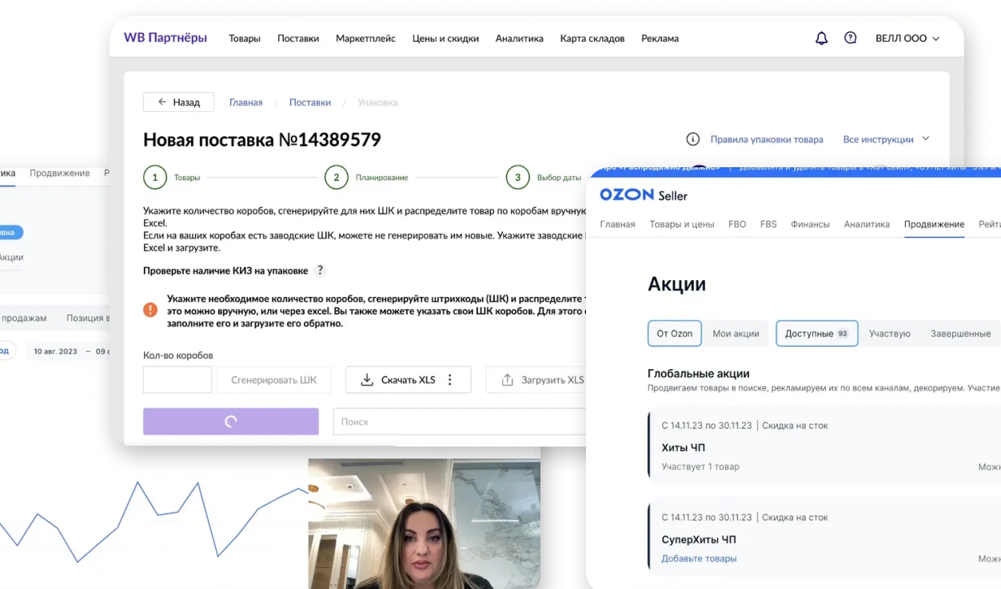
Task: Select the Участвую filter
Action: tap(890, 333)
